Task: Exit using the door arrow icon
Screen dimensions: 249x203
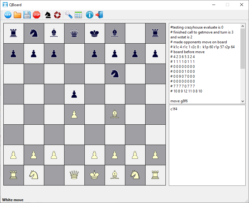Action: pyautogui.click(x=99, y=15)
